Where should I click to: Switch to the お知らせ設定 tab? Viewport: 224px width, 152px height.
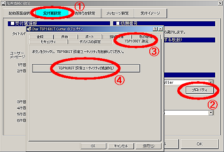85,13
